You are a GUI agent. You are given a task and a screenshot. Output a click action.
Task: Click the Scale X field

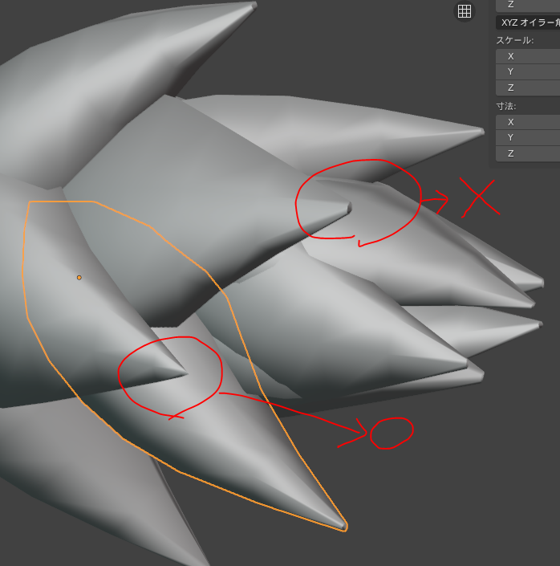click(528, 56)
